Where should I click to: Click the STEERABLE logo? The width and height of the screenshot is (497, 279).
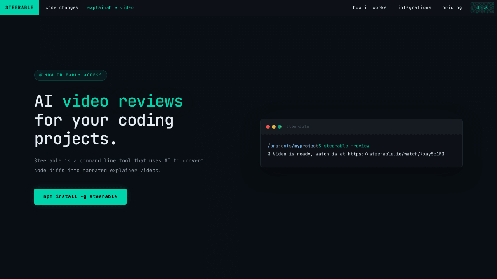(x=19, y=7)
